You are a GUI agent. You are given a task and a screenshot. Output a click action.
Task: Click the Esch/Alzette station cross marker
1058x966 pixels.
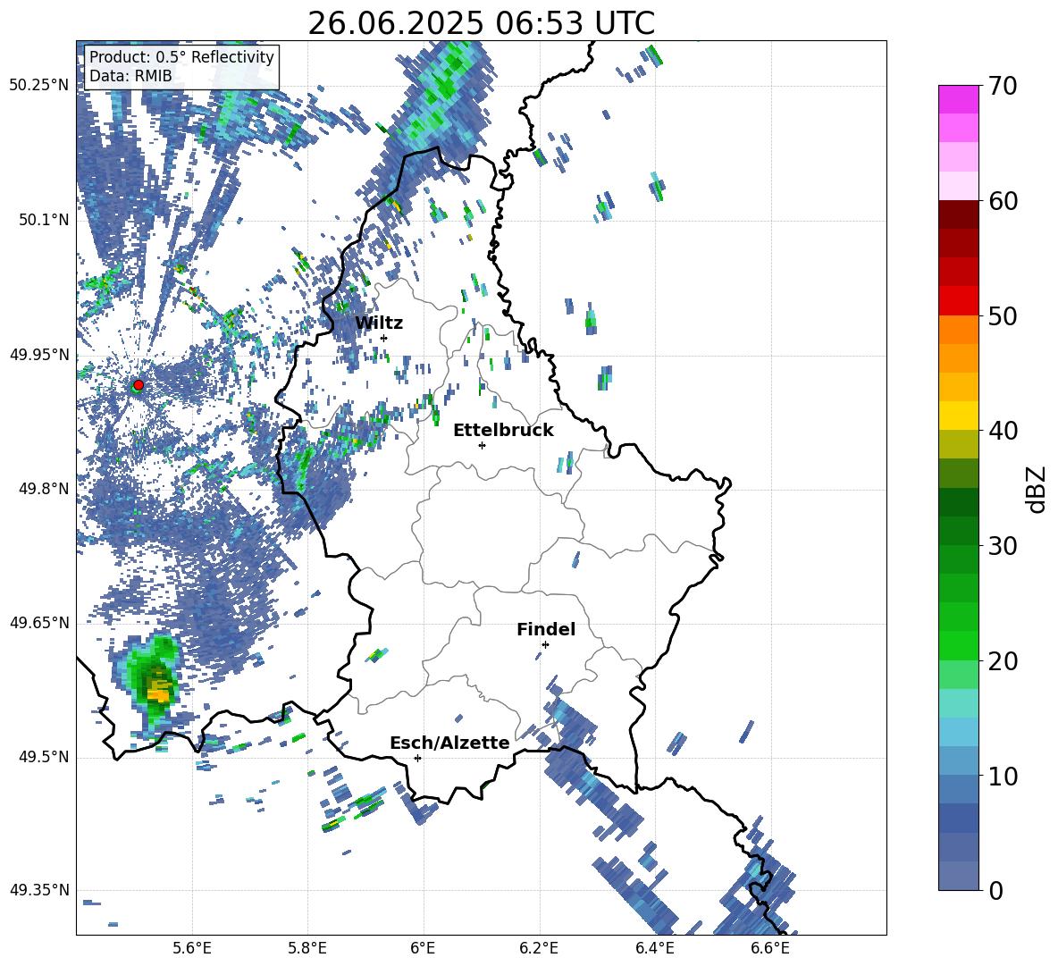tap(417, 758)
